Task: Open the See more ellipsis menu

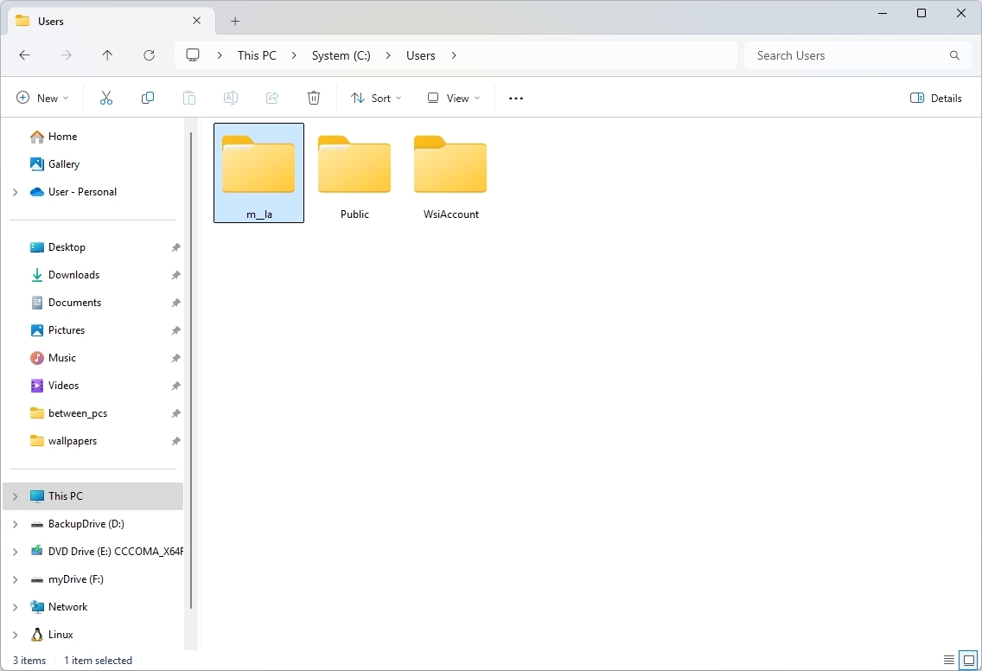Action: 516,99
